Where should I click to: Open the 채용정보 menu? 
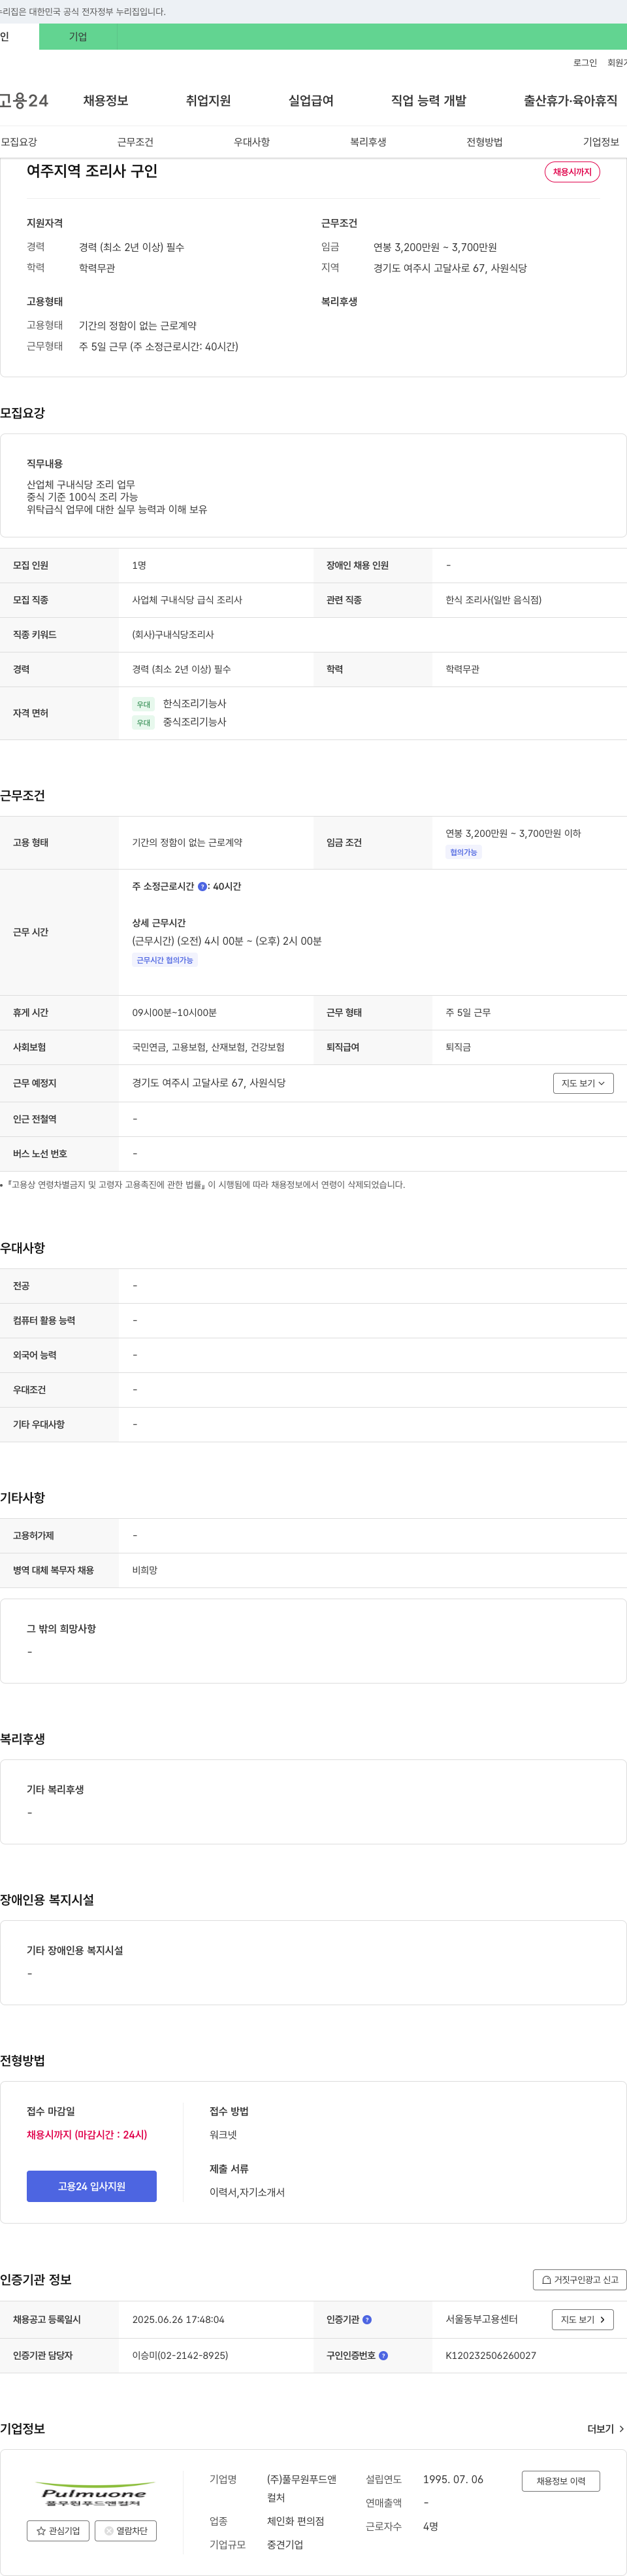click(x=106, y=101)
